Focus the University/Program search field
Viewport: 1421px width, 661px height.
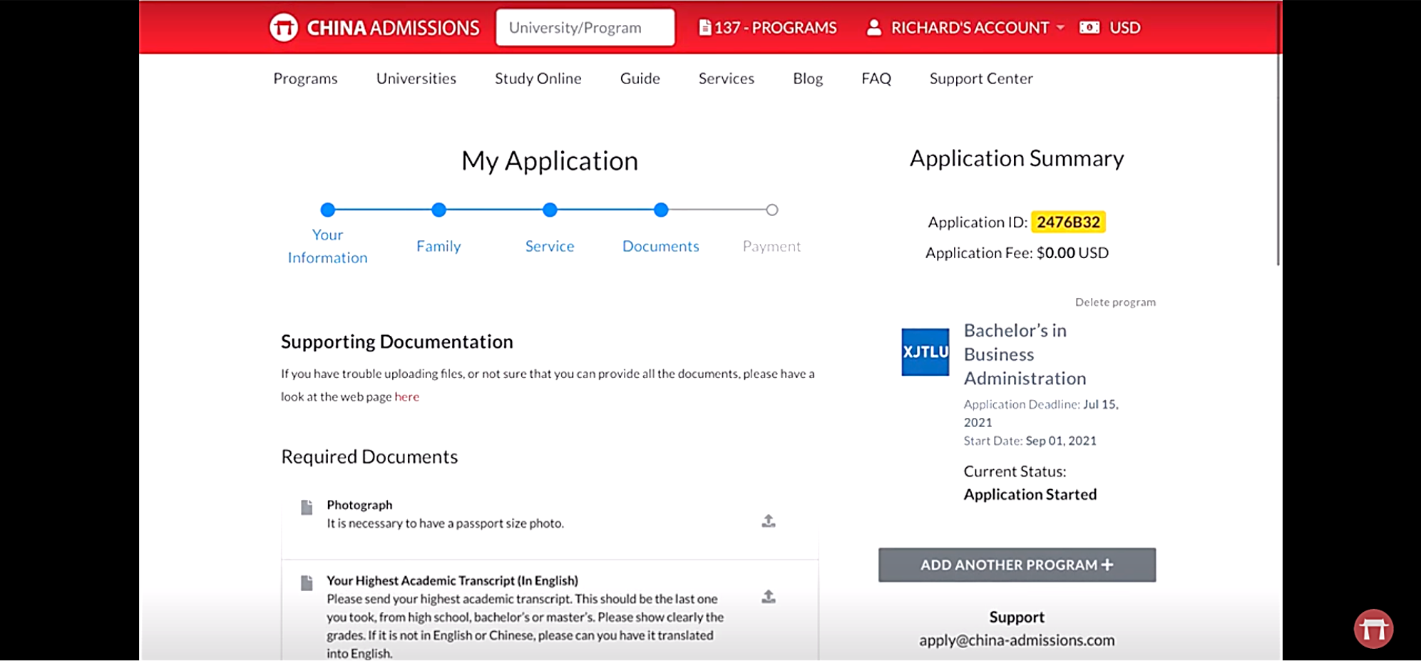coord(585,28)
